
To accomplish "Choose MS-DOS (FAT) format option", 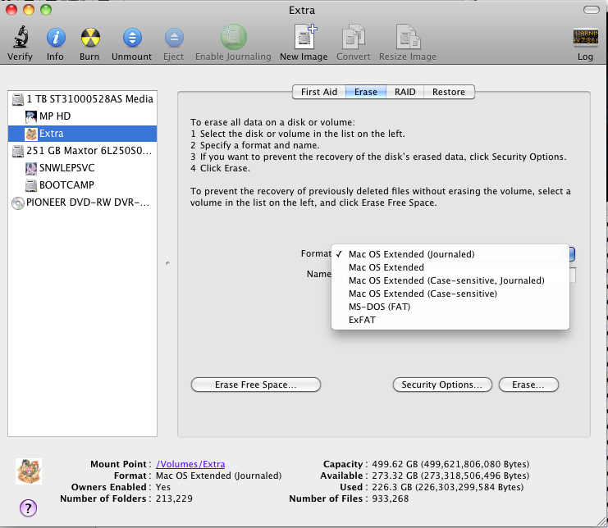I will tap(450, 307).
